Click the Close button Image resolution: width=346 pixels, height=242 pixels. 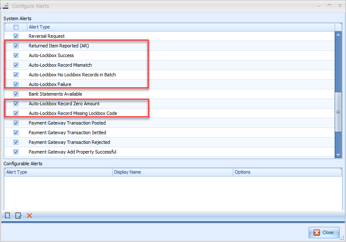pyautogui.click(x=324, y=232)
